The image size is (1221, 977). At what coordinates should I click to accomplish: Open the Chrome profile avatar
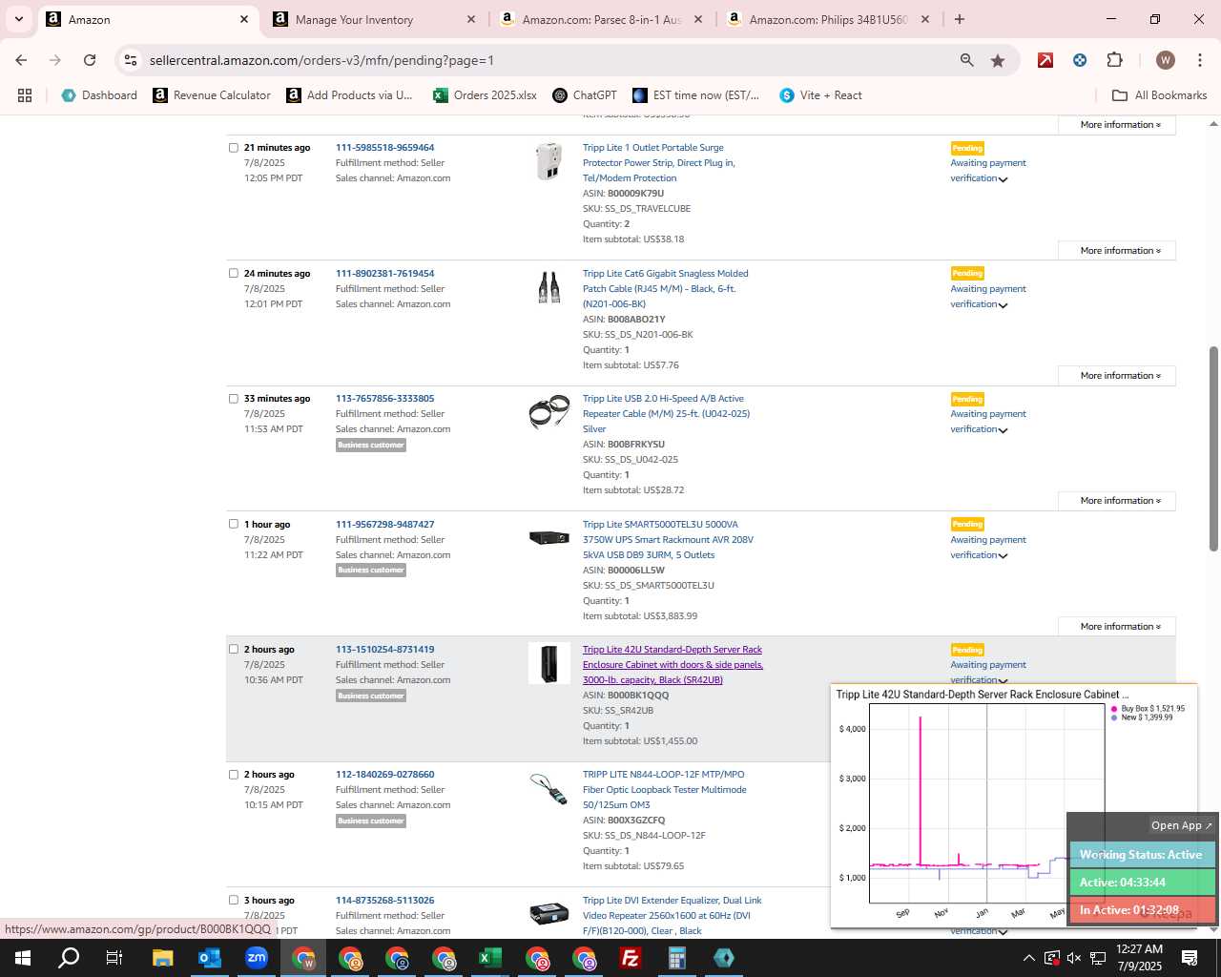click(1165, 60)
